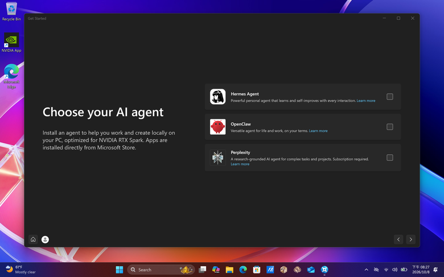Click the "OpenClaw" title text
The image size is (444, 277).
(241, 124)
